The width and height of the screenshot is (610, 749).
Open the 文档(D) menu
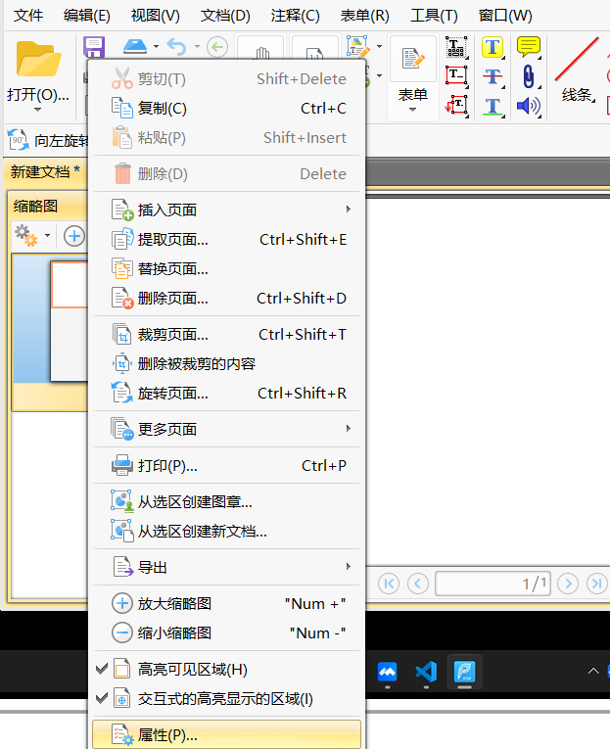(225, 16)
